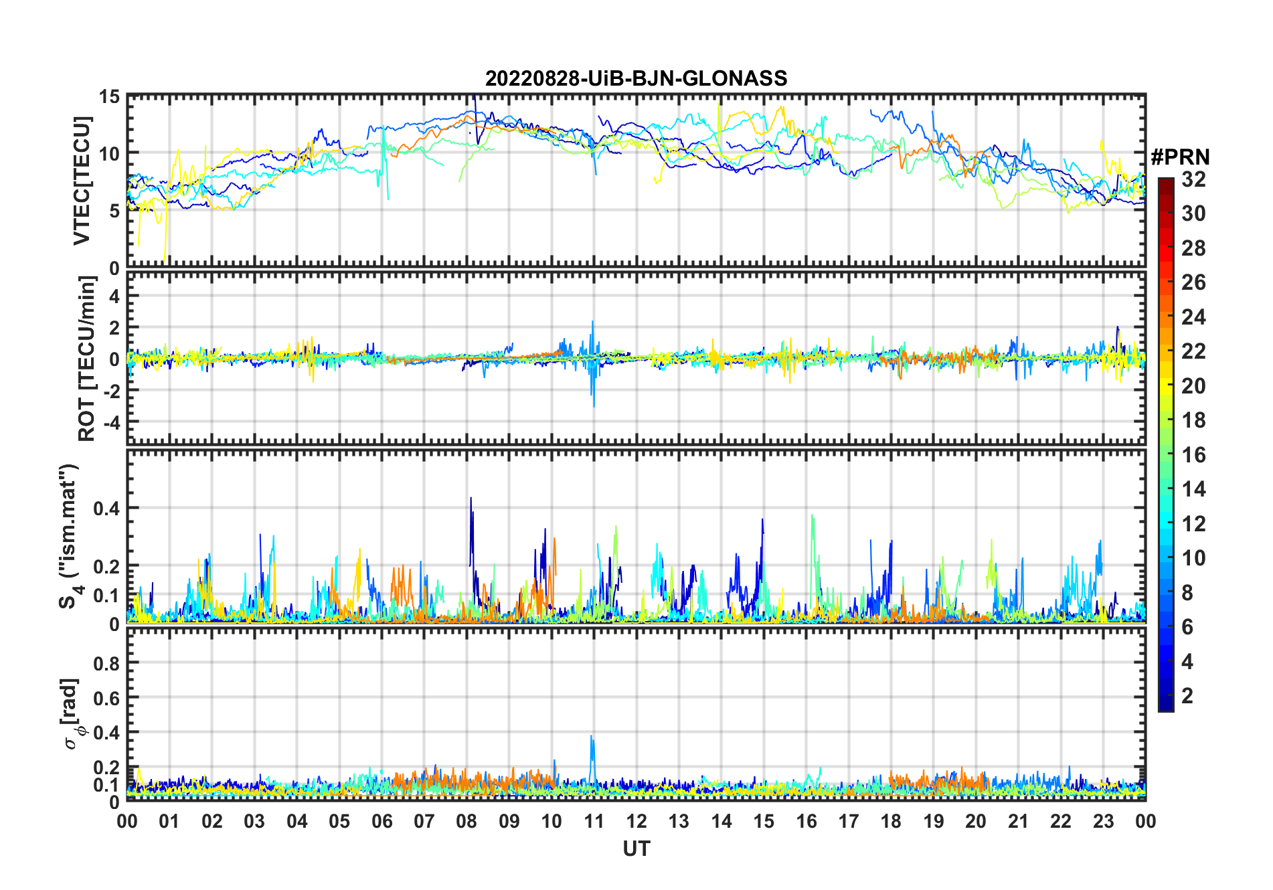Pick the colorbar tick label 32
The height and width of the screenshot is (890, 1273).
1193,179
